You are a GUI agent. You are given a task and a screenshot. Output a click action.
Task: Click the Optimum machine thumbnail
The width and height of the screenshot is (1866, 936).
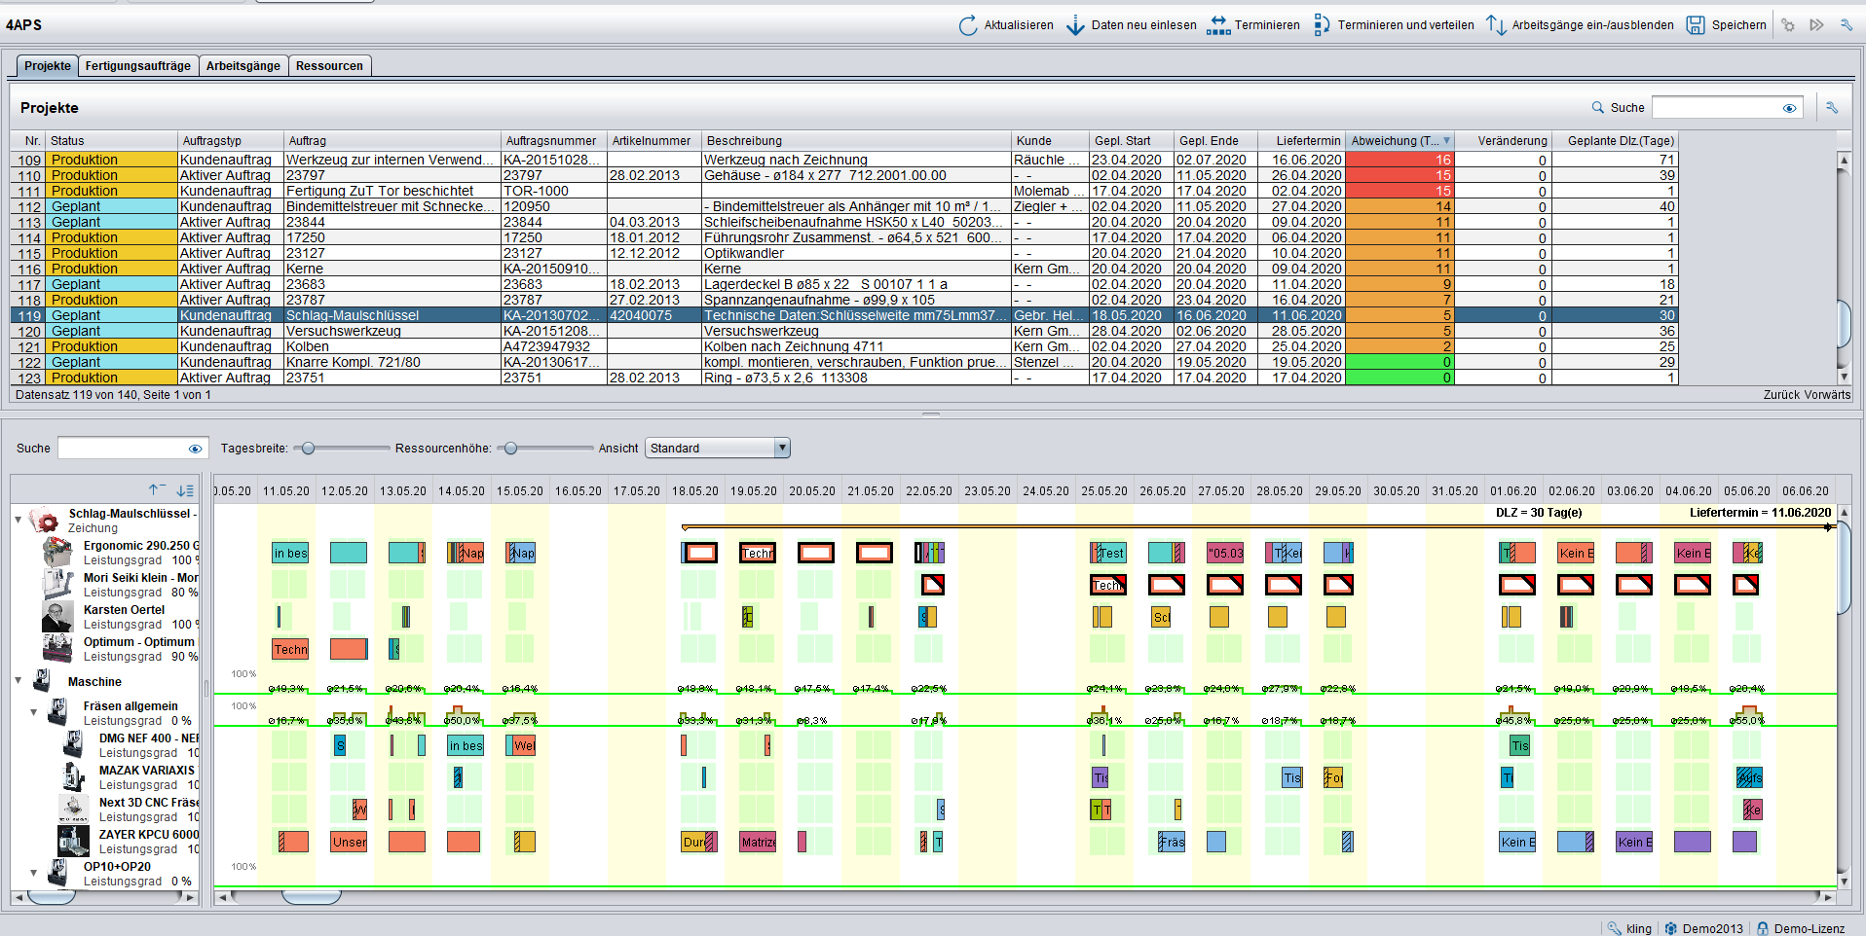pyautogui.click(x=57, y=648)
